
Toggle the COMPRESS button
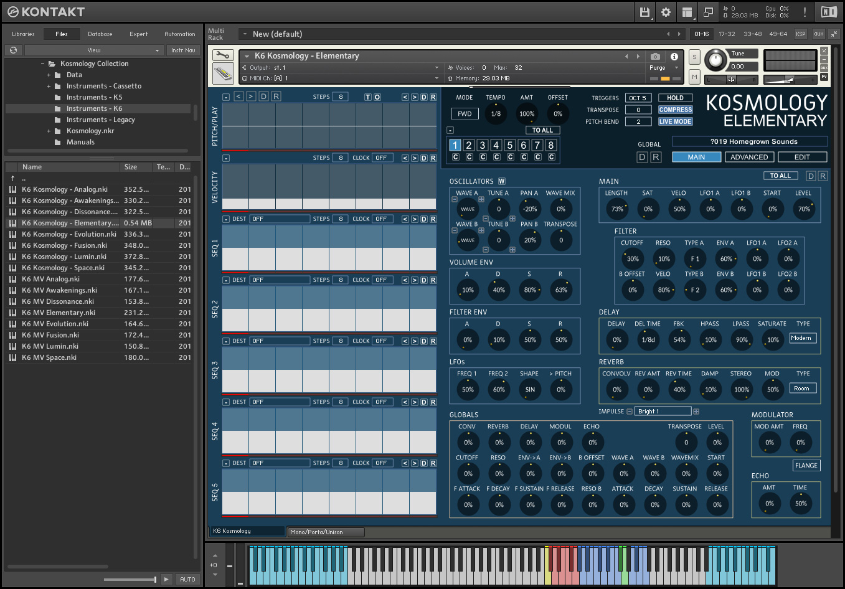[x=676, y=110]
